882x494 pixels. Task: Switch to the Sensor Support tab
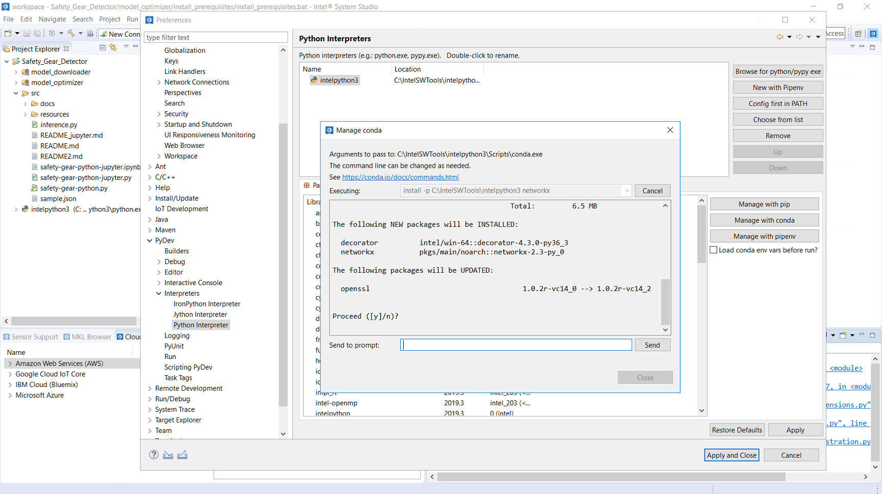tap(31, 337)
